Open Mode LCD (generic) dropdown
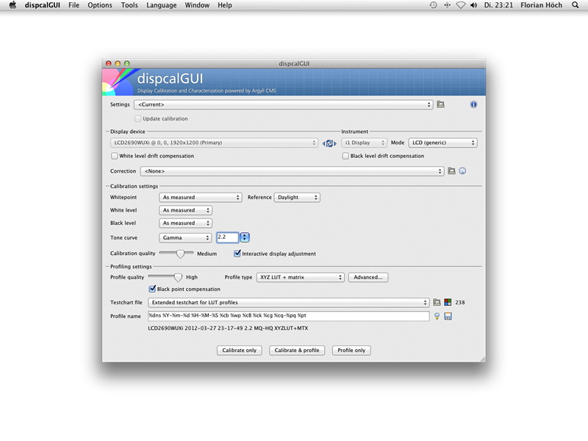 [x=442, y=143]
